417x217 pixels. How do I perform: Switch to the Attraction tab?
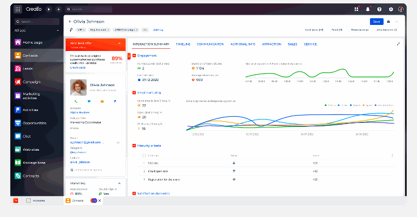[272, 44]
